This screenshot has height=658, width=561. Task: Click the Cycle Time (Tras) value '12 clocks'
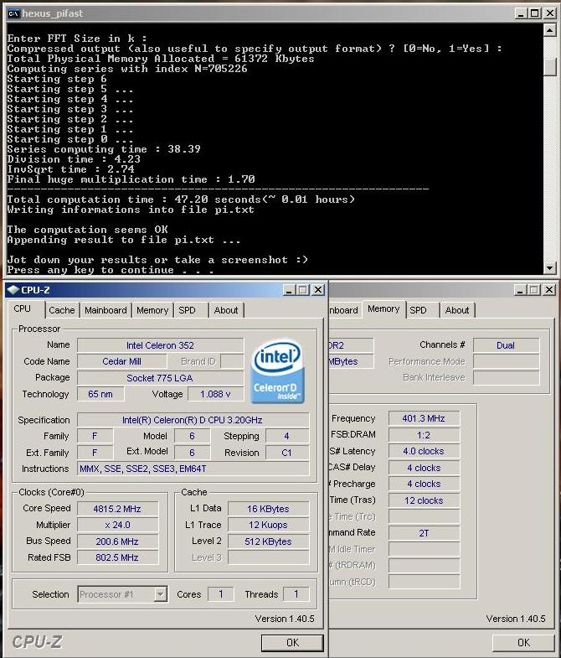coord(424,500)
